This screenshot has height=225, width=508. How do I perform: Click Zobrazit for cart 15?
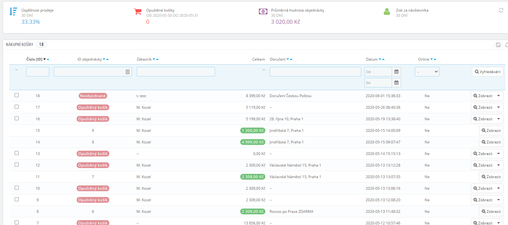coord(491,131)
